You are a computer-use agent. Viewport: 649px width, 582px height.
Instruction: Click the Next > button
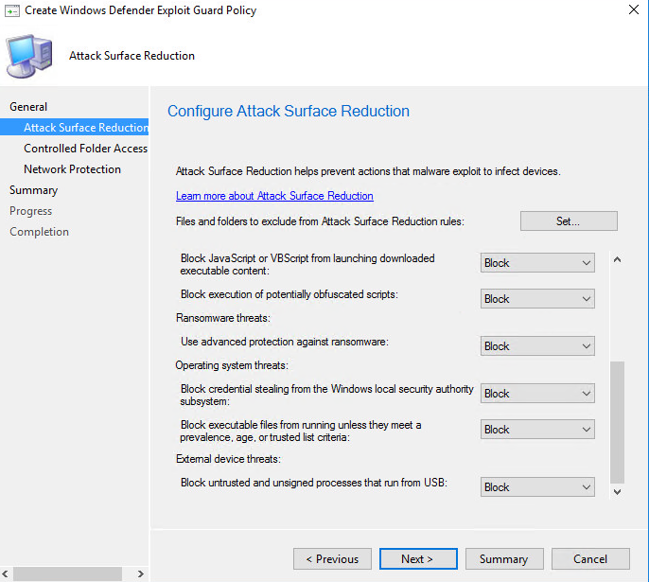coord(418,559)
